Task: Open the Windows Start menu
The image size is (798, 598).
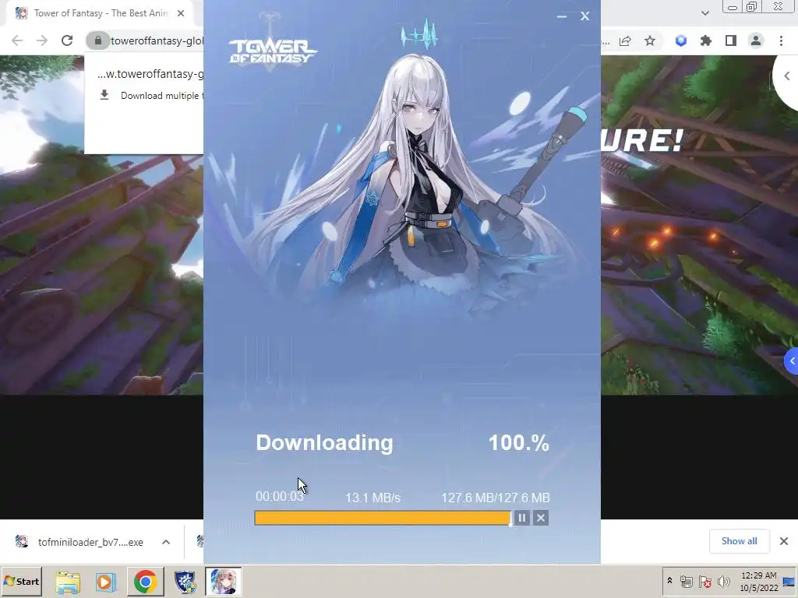Action: pyautogui.click(x=21, y=581)
